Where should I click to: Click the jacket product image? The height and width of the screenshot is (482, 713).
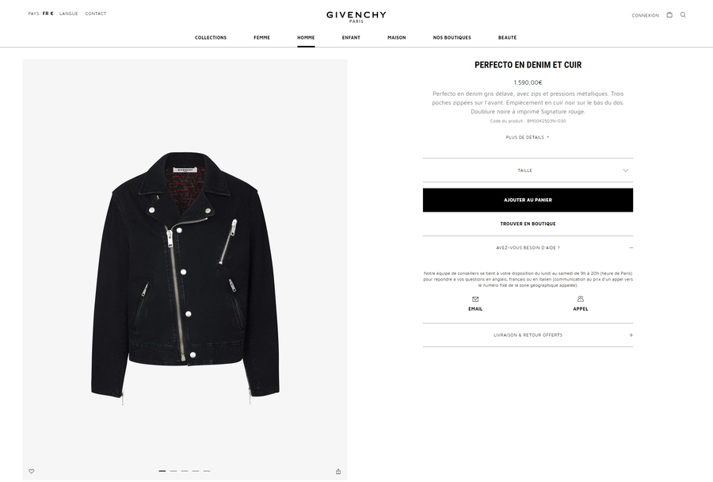tap(185, 277)
